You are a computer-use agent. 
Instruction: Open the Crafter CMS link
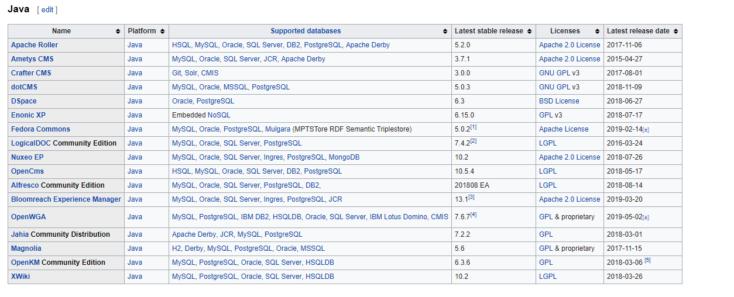[x=31, y=73]
